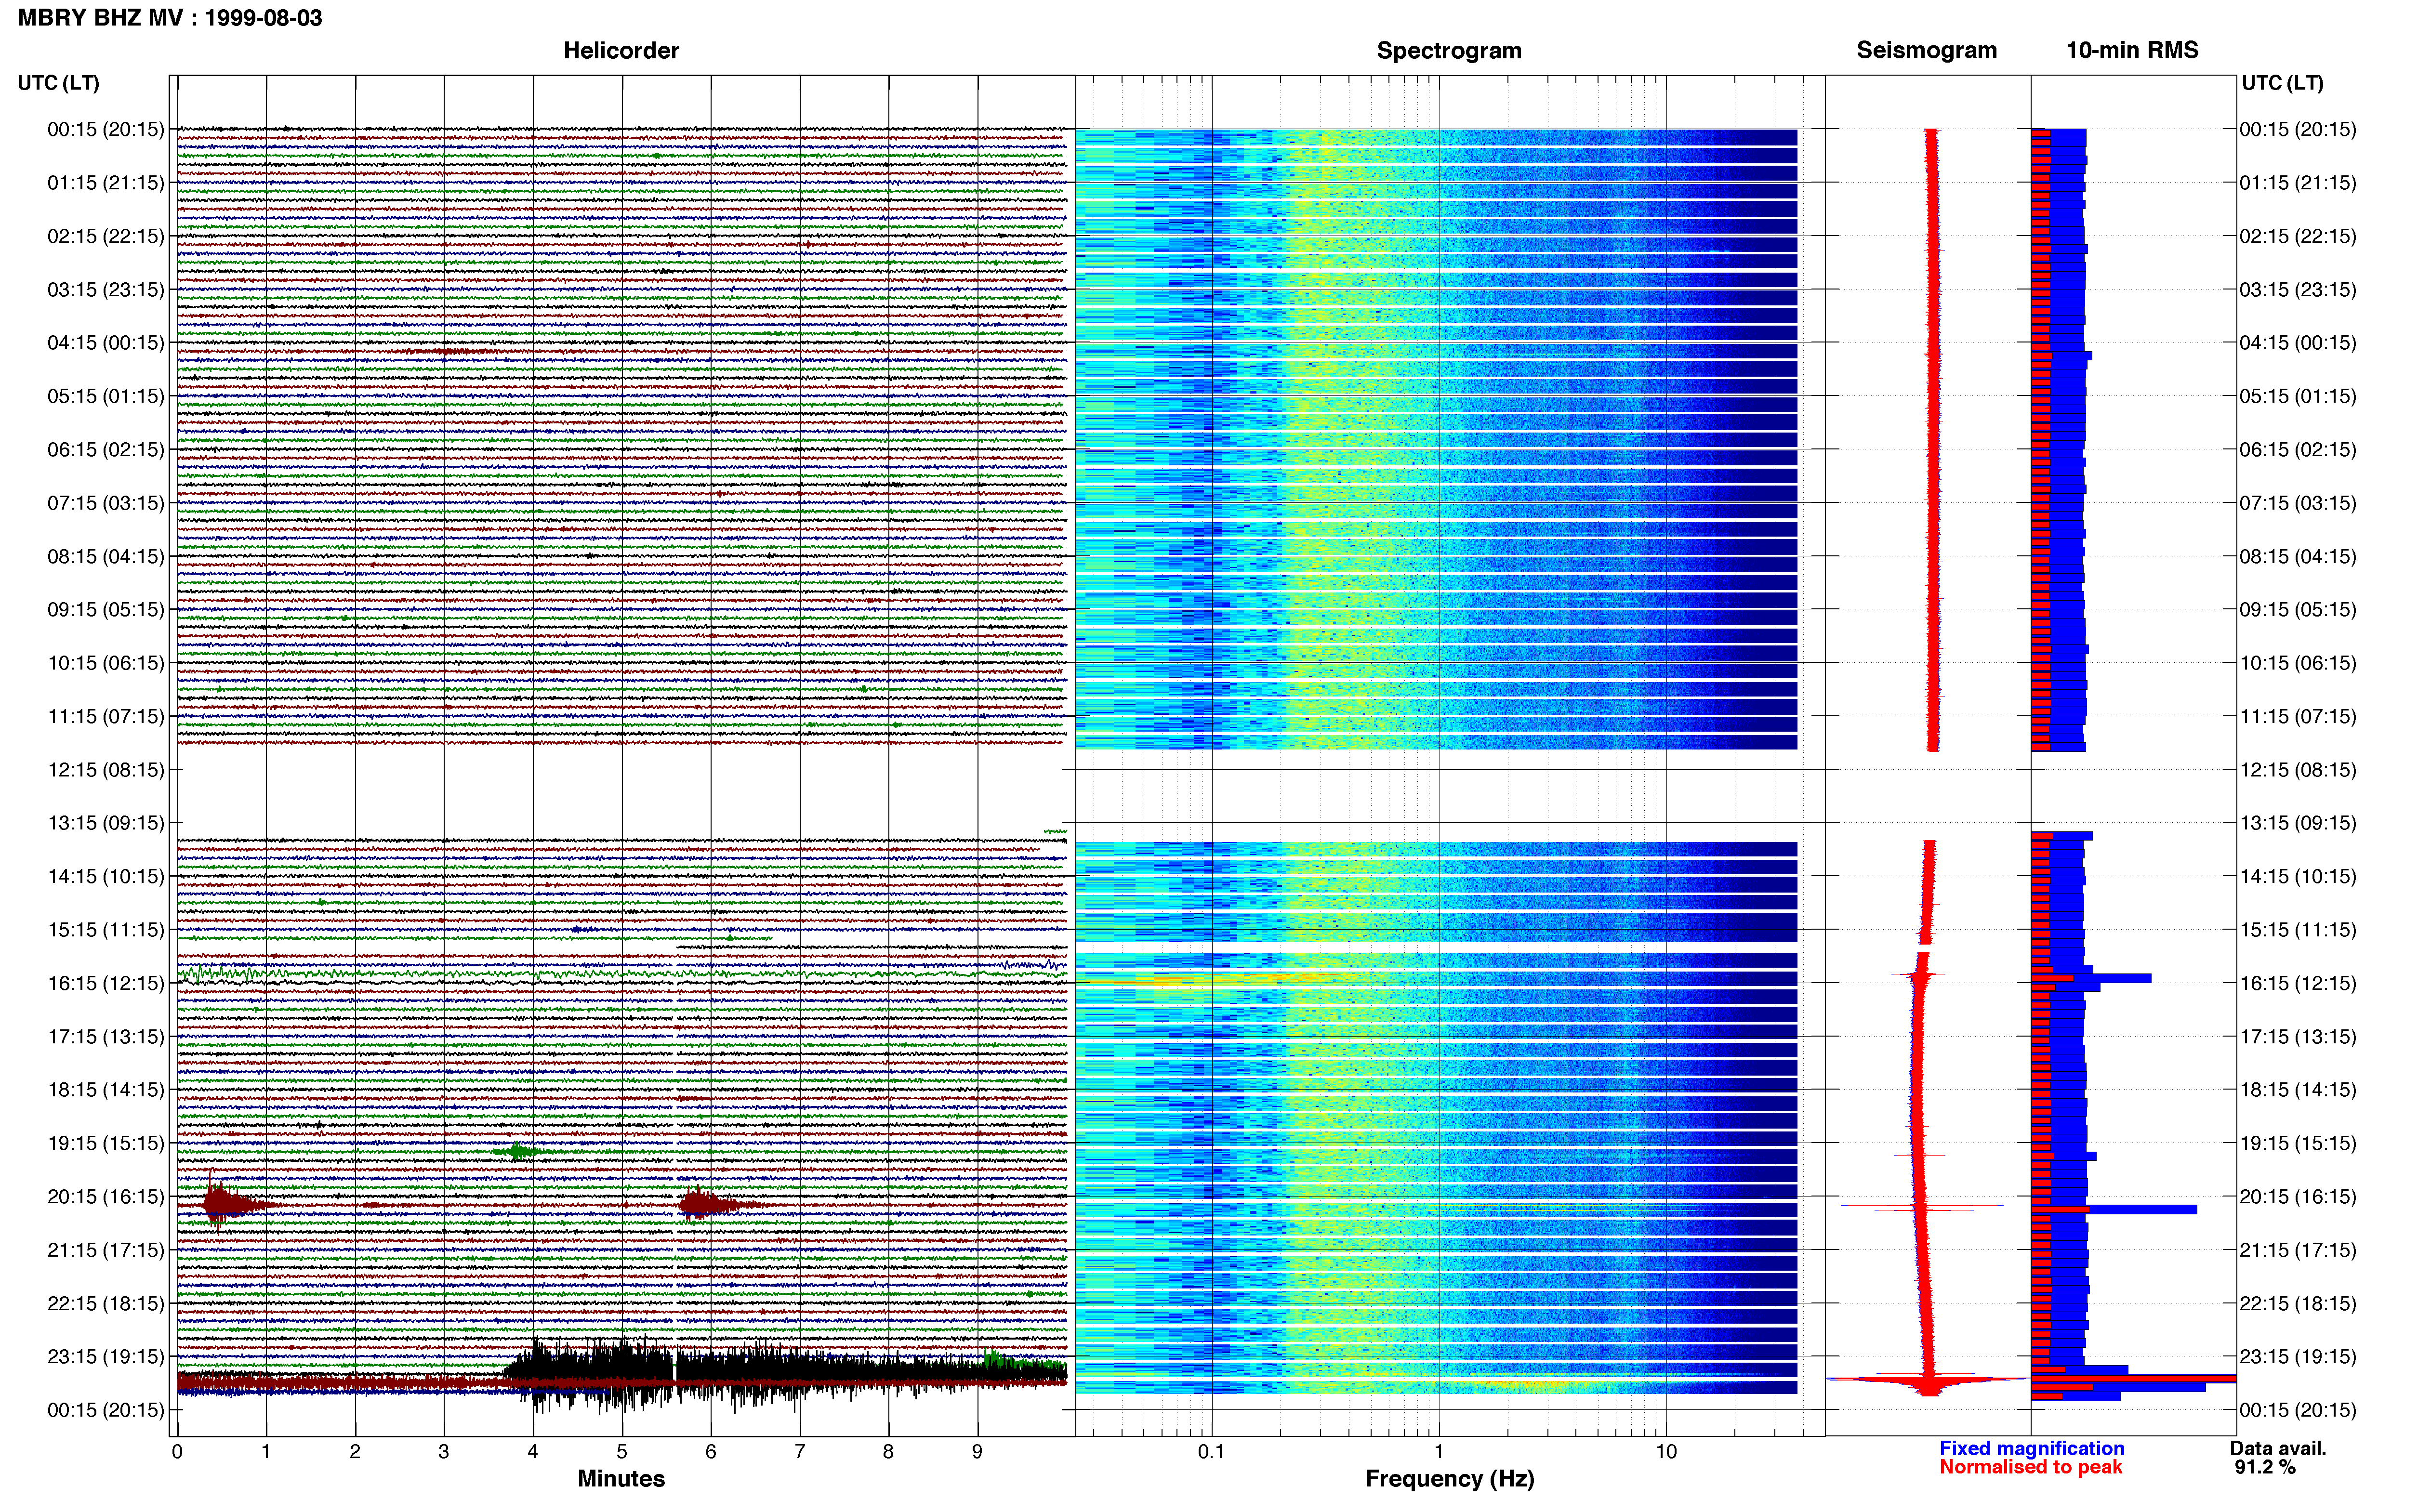Click the left time label 12:15 (08:15)
The image size is (2418, 1512).
click(x=106, y=770)
